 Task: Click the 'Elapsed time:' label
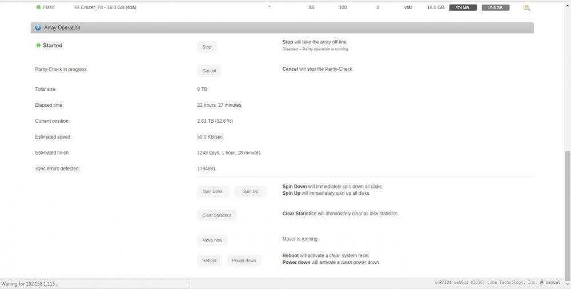click(49, 105)
